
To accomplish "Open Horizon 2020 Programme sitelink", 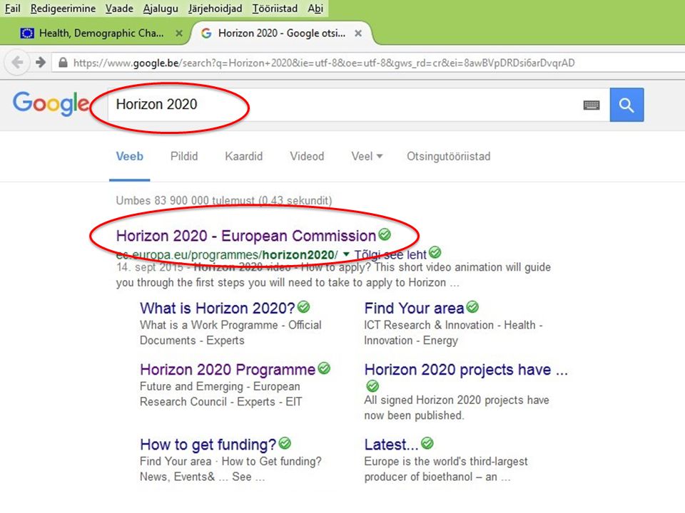I will pos(228,370).
